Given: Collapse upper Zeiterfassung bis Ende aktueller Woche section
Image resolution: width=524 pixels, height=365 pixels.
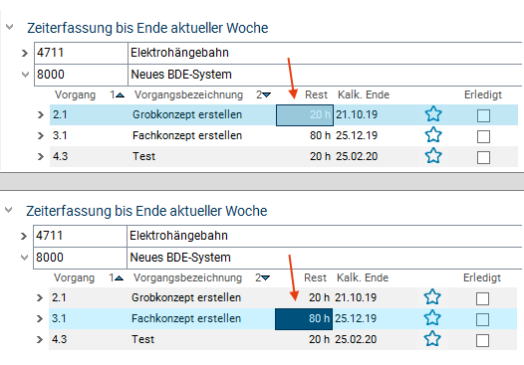Looking at the screenshot, I should (9, 27).
